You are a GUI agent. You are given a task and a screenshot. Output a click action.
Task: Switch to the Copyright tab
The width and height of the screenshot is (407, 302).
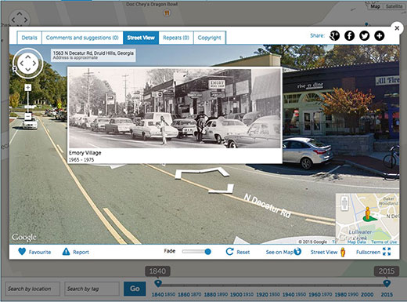coord(209,38)
